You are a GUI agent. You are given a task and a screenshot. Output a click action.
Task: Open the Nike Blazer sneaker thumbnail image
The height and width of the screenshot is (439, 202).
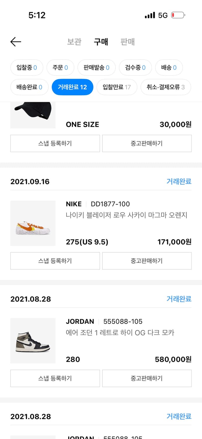[33, 223]
